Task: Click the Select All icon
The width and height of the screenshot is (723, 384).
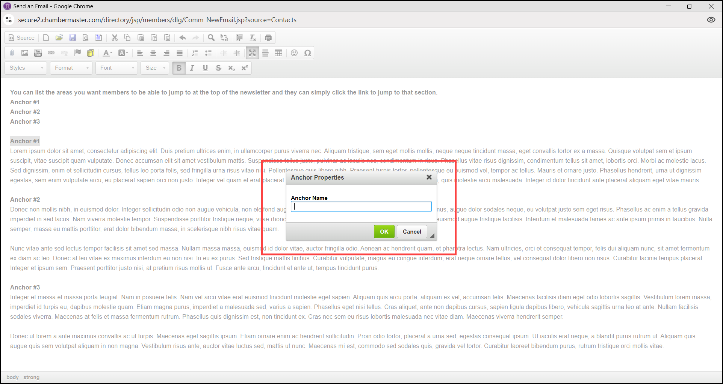Action: coord(239,37)
